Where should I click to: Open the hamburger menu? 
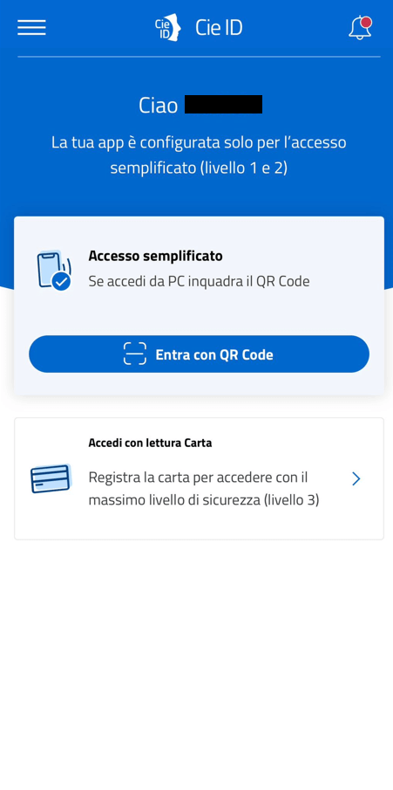31,28
